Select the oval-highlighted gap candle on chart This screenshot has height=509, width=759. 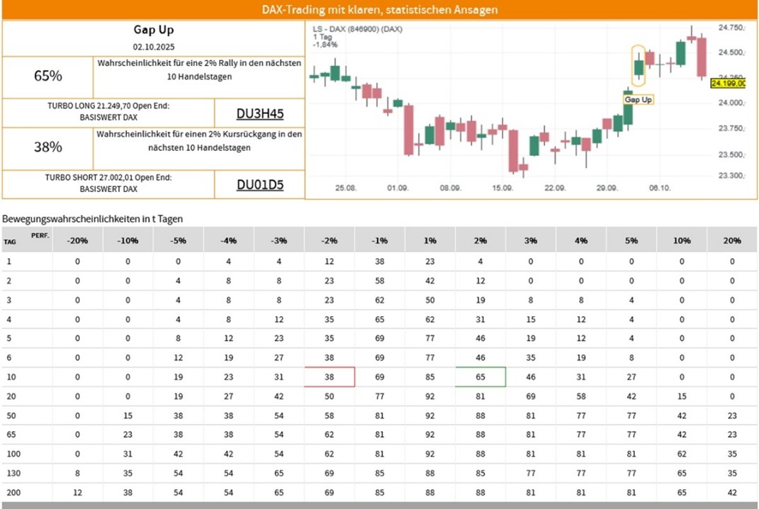(638, 67)
